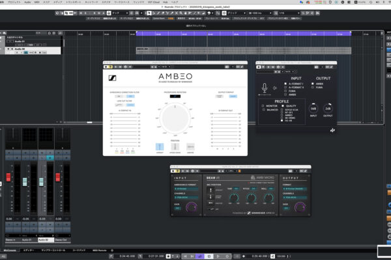
Task: Click the Sennheiser logo in AMBEO plugin
Action: 113,78
